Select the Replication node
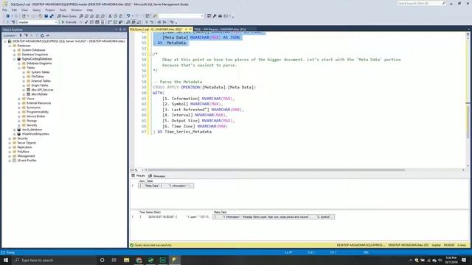The height and width of the screenshot is (265, 472). (24, 147)
